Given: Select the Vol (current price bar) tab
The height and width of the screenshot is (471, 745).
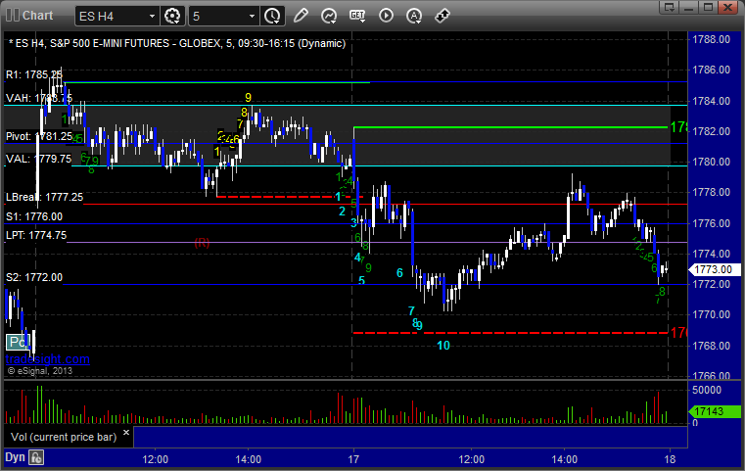Looking at the screenshot, I should (x=64, y=437).
